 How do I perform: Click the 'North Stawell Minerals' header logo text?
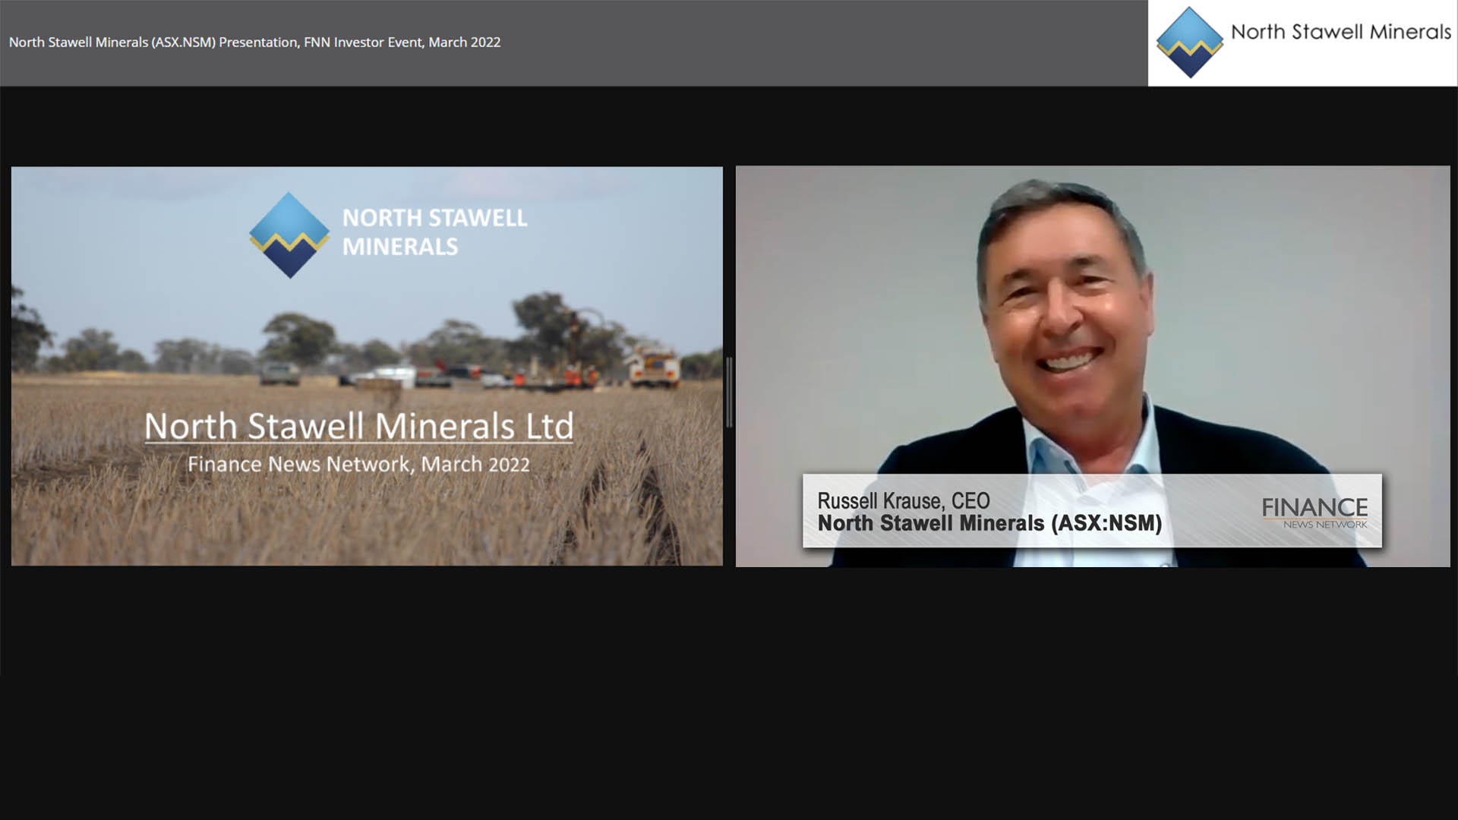pyautogui.click(x=1340, y=32)
